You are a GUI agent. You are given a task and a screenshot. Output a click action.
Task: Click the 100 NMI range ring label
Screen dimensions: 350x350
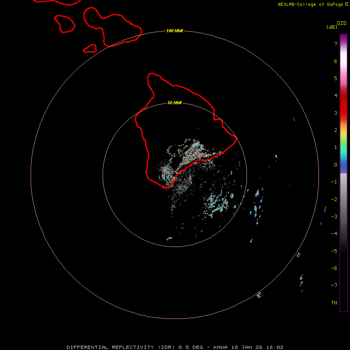175,31
